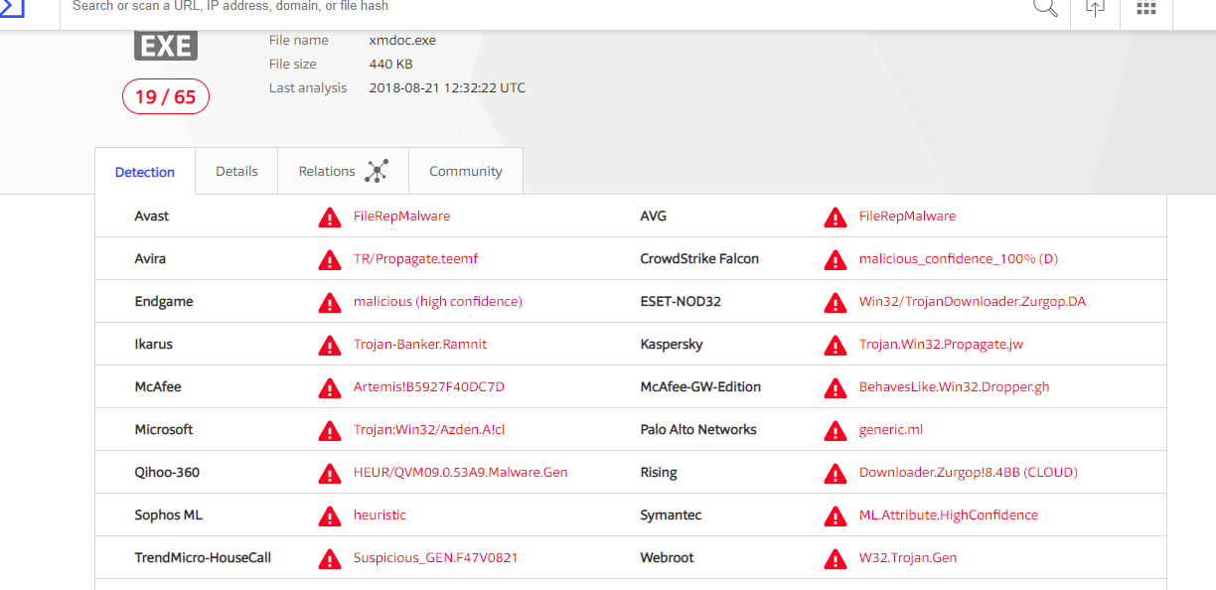
Task: Click the search magnifier icon
Action: pos(1045,7)
